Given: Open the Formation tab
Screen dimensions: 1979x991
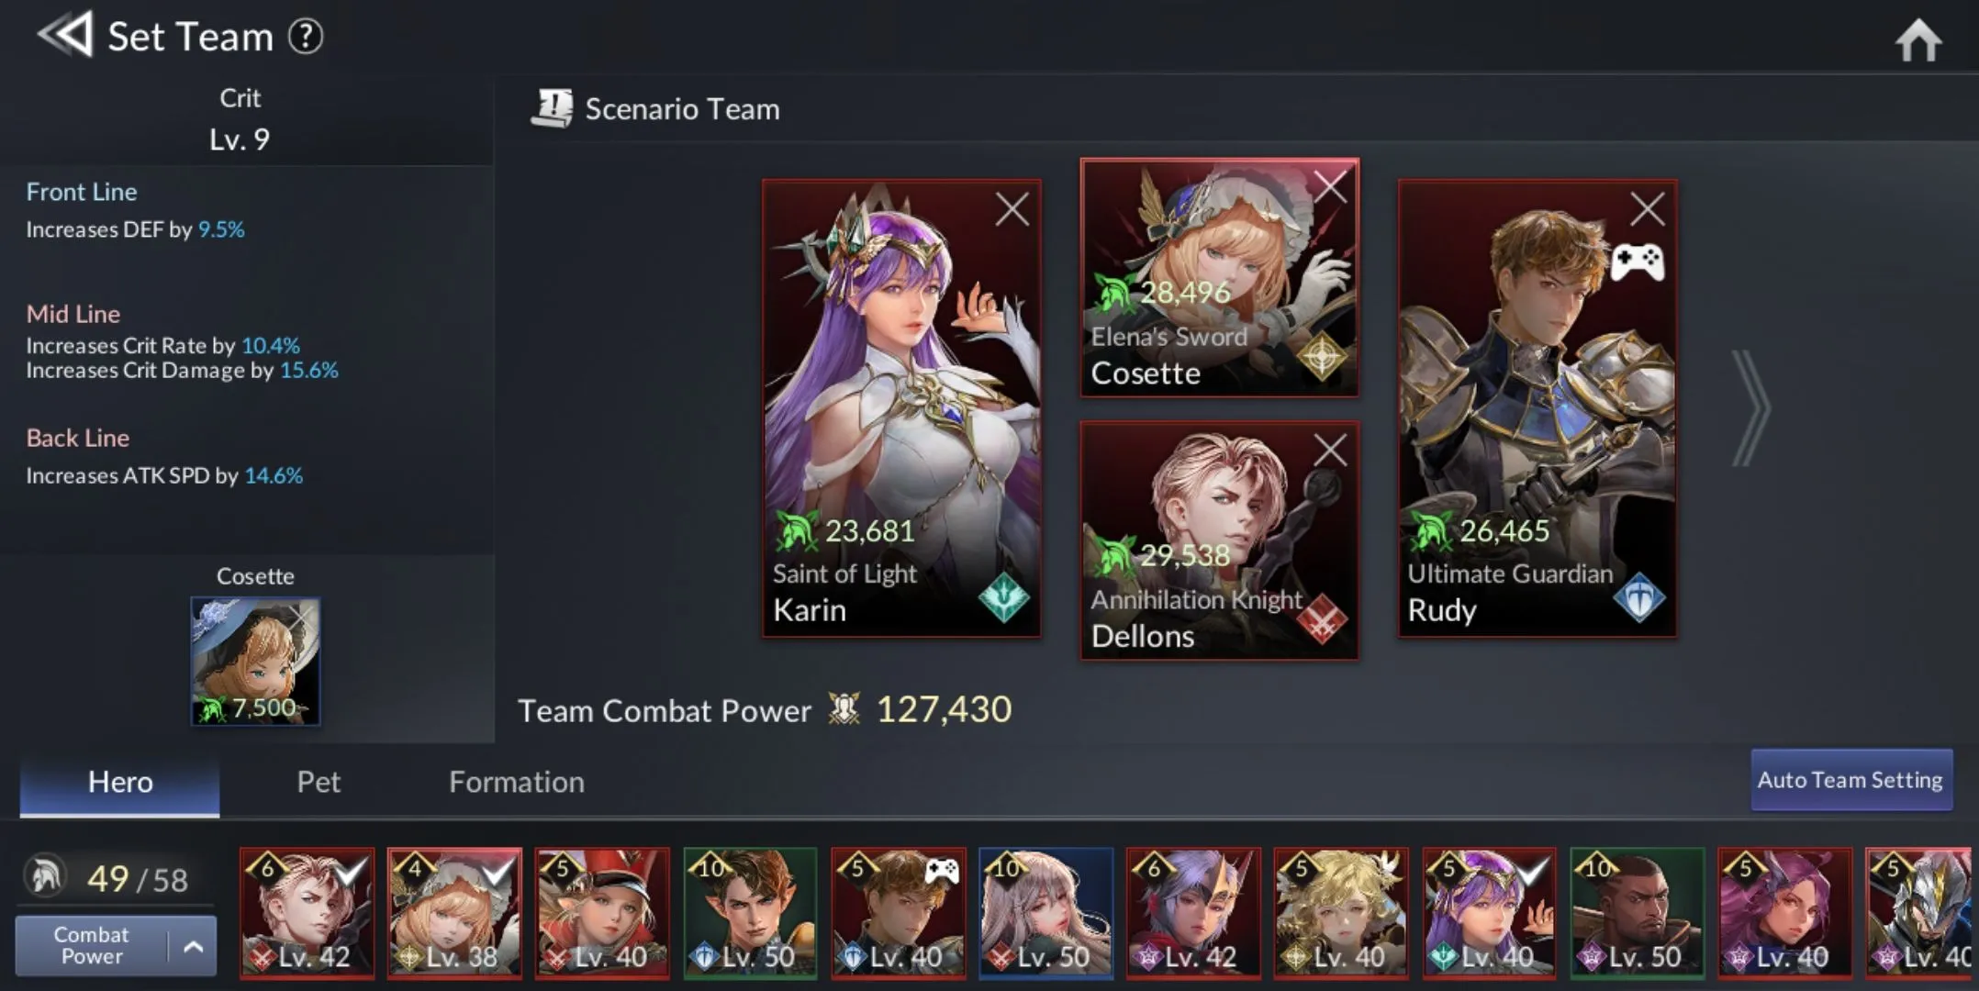Looking at the screenshot, I should 517,782.
